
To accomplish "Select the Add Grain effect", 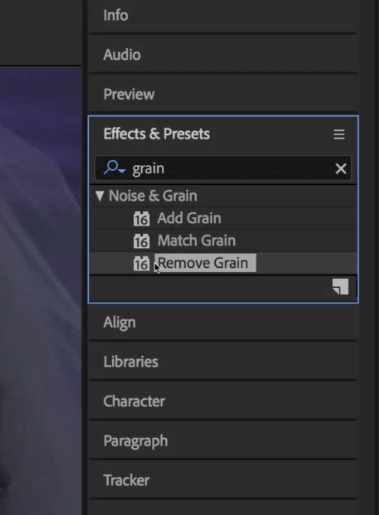I will tap(189, 218).
